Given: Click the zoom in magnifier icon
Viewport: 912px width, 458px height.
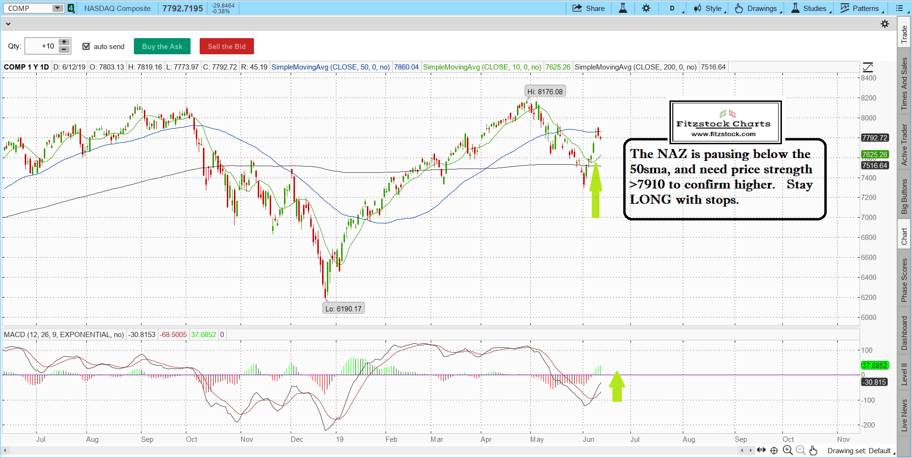Looking at the screenshot, I should [788, 450].
